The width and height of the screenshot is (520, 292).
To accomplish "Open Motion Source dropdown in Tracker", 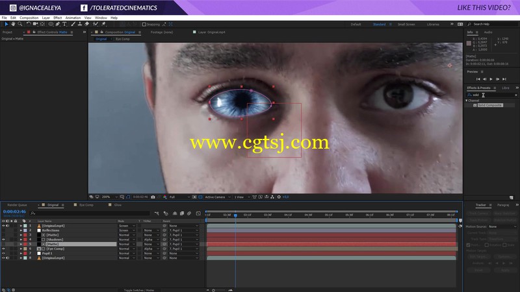I will tap(502, 226).
